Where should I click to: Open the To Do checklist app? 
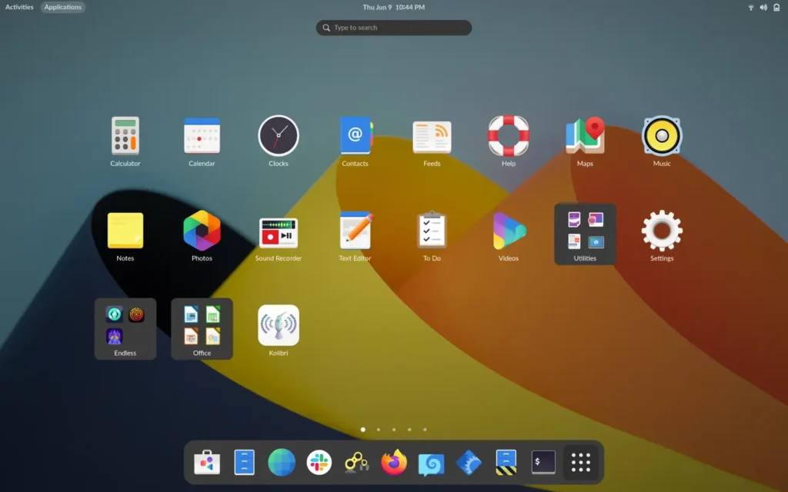(432, 230)
